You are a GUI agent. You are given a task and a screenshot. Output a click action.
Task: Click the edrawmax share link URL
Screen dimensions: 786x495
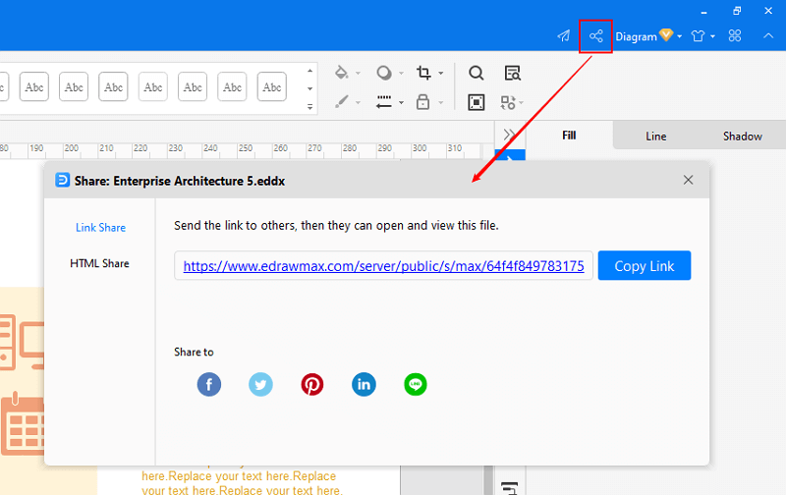click(383, 265)
